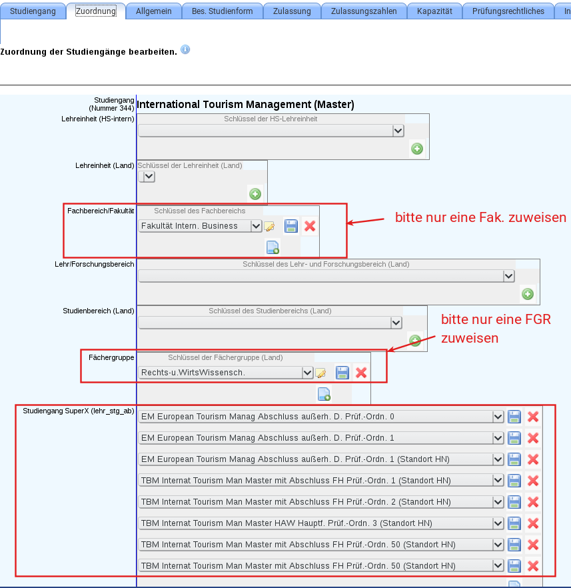The width and height of the screenshot is (571, 588).
Task: Open the info icon beside the heading
Action: (185, 49)
